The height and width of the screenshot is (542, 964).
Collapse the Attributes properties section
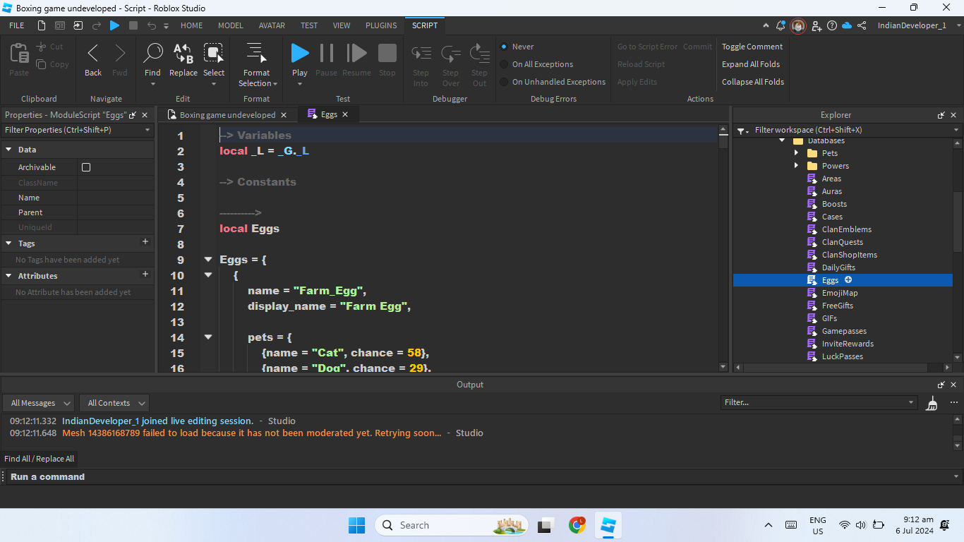coord(9,276)
